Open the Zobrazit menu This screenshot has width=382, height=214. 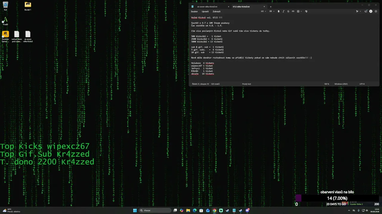[216, 12]
